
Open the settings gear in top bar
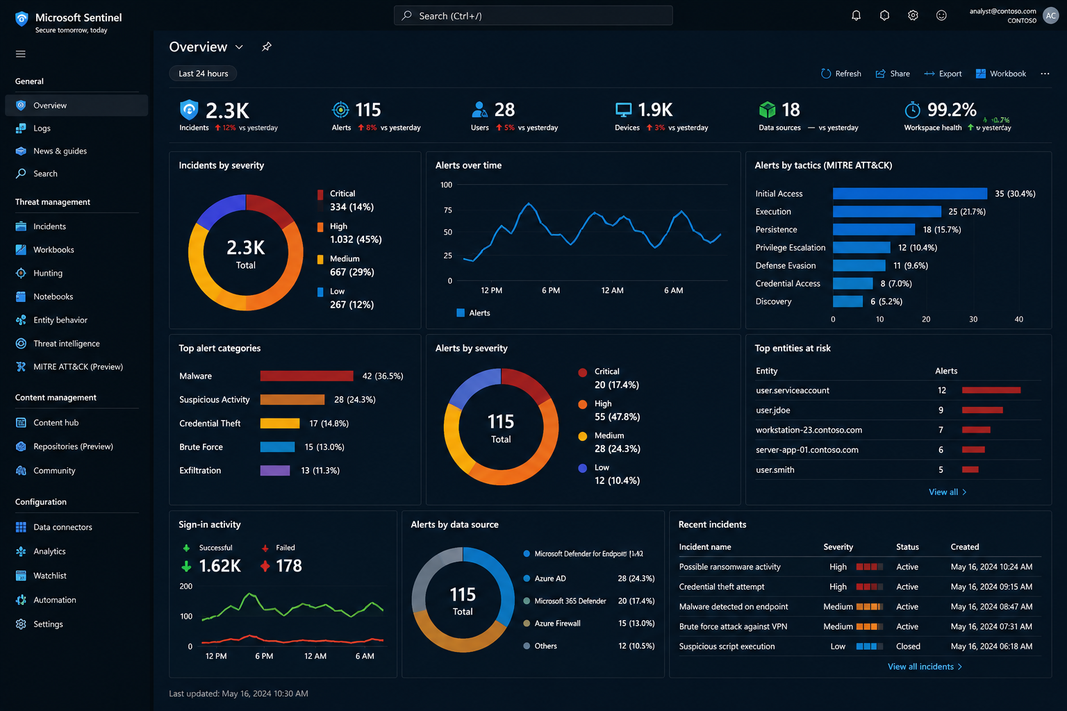[913, 15]
